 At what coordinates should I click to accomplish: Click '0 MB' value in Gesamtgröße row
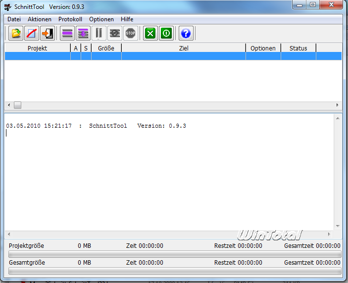point(84,263)
